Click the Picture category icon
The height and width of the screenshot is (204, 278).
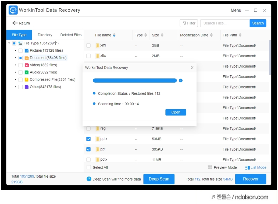pyautogui.click(x=27, y=51)
